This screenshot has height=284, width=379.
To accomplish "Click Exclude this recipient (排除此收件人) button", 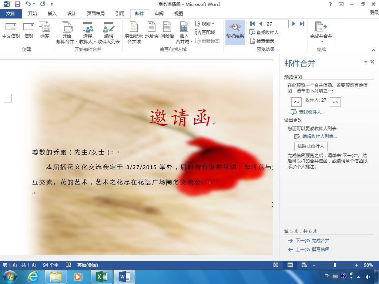I will click(x=311, y=146).
